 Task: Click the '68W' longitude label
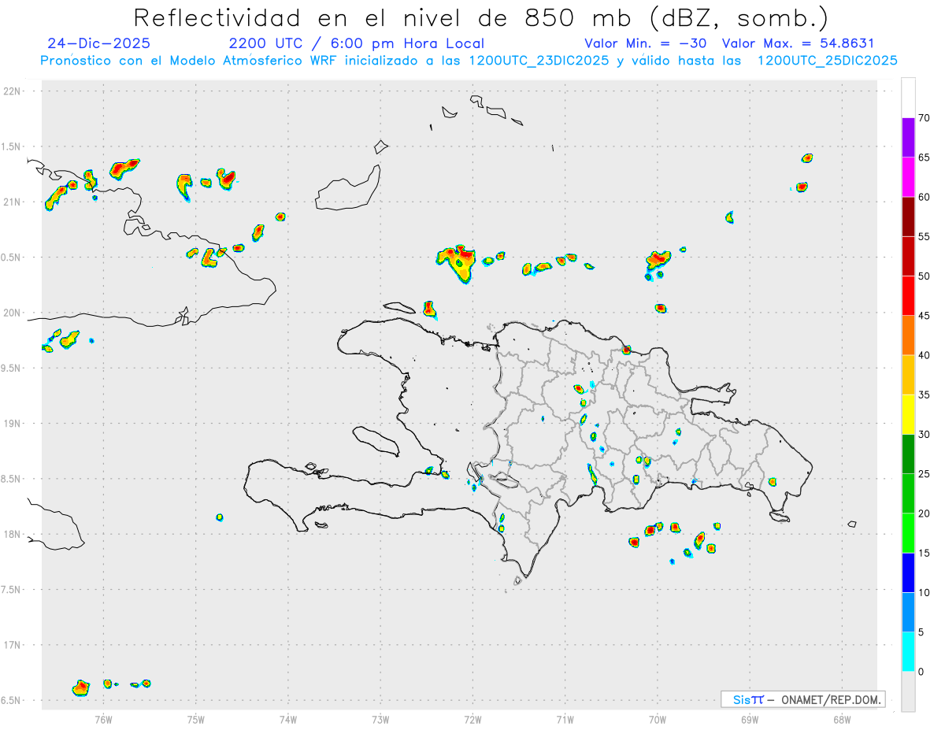842,719
